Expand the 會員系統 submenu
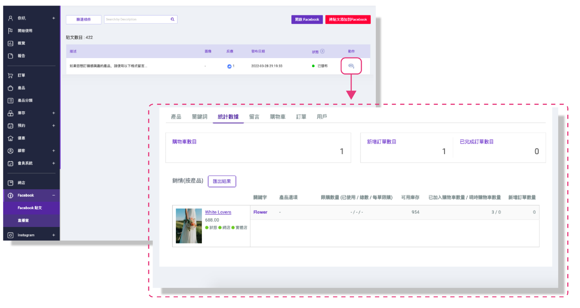Viewport: 580px width, 308px height. pos(54,163)
